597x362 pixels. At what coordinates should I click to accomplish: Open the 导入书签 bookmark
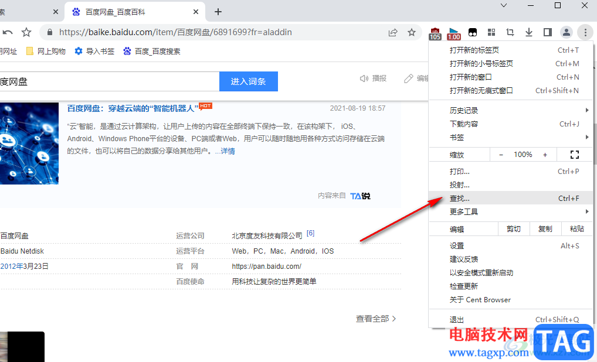point(95,52)
